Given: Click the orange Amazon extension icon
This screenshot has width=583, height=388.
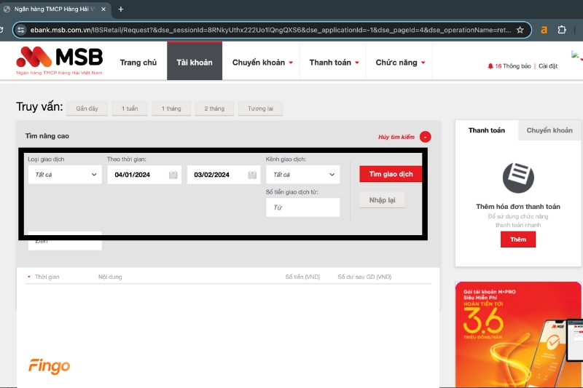Looking at the screenshot, I should [x=544, y=30].
